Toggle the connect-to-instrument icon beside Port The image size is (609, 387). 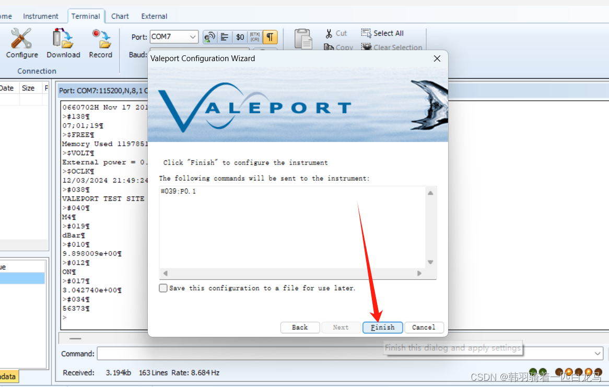[x=210, y=37]
